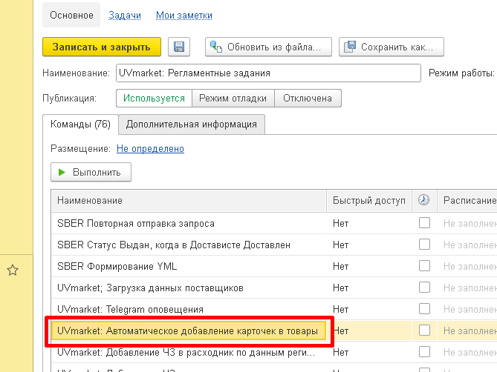
Task: Click the favorites star icon in sidebar
Action: [x=13, y=270]
